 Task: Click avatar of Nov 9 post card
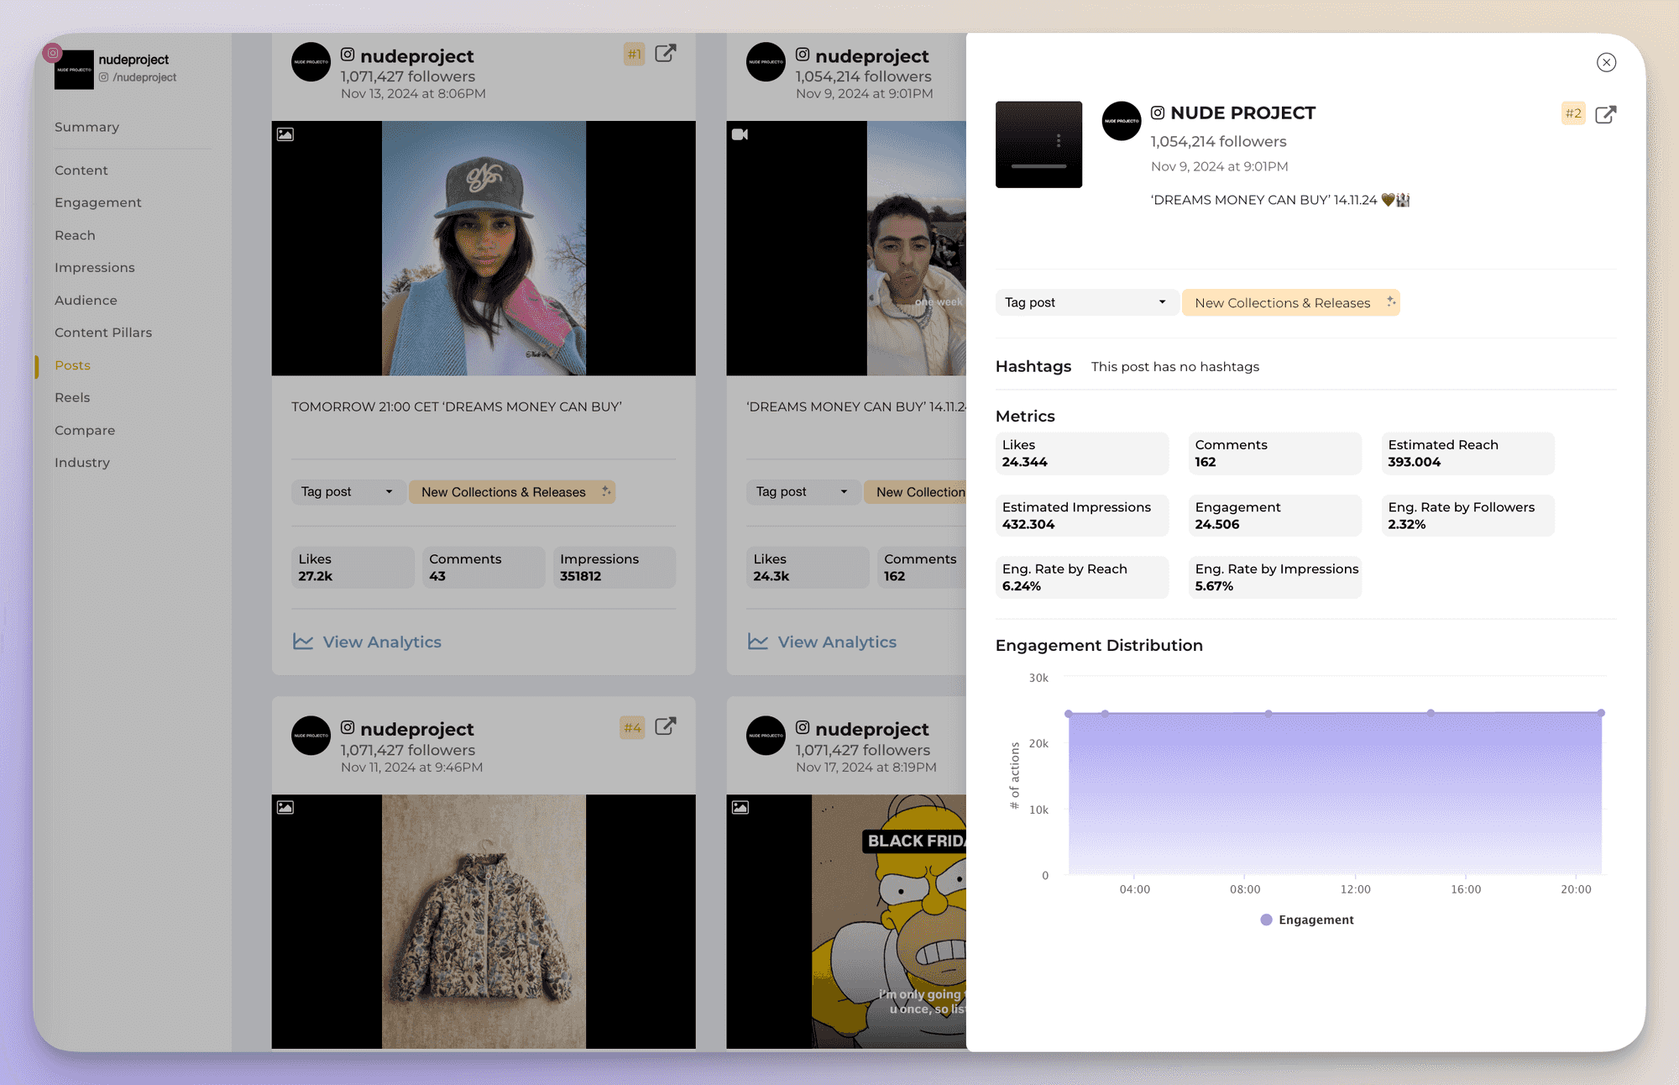(x=766, y=62)
